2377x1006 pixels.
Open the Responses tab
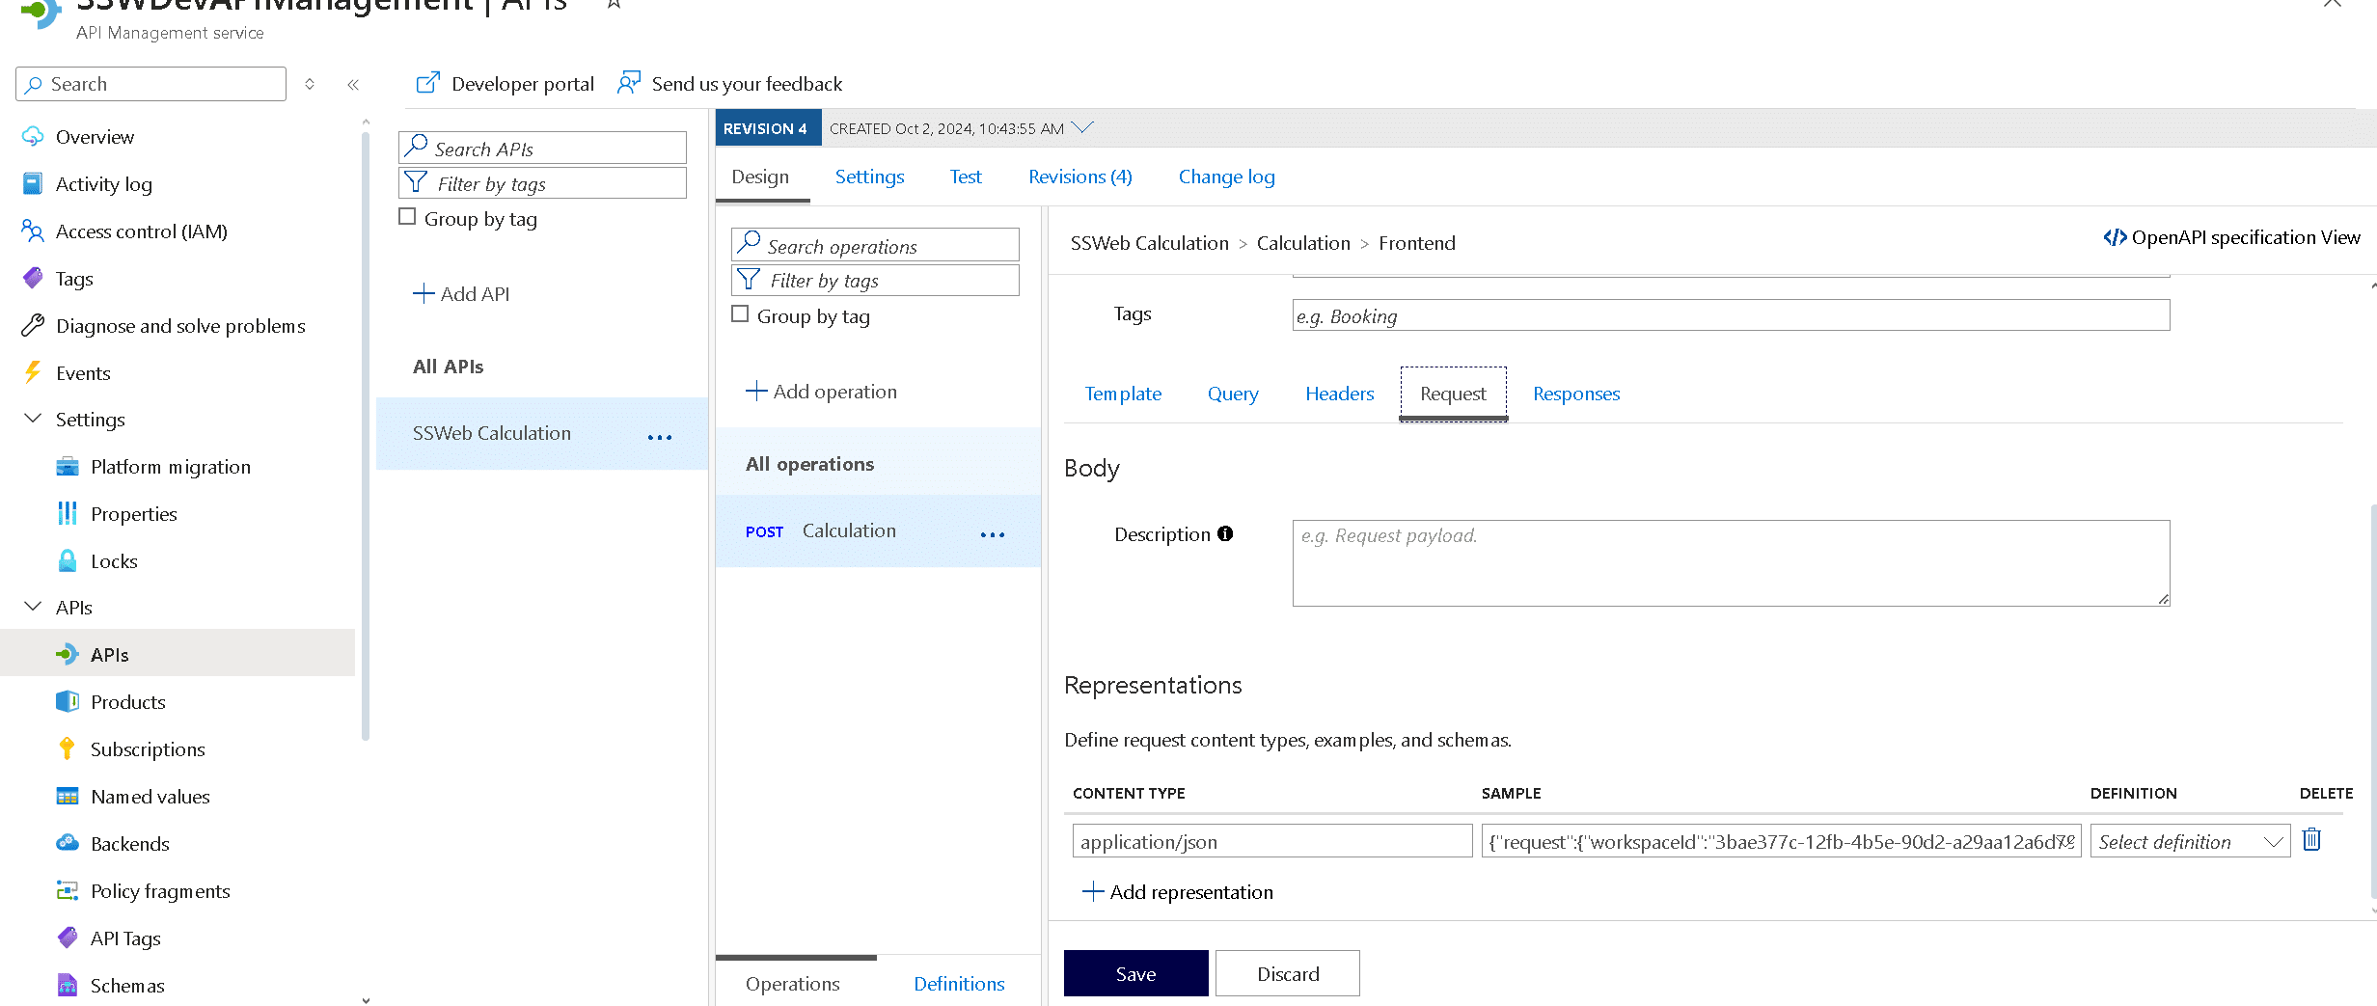tap(1576, 394)
